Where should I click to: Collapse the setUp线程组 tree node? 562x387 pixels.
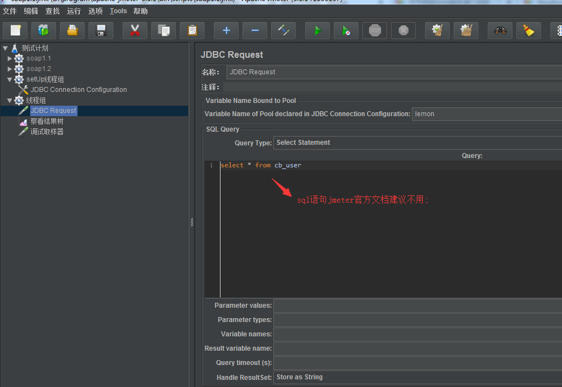point(10,79)
